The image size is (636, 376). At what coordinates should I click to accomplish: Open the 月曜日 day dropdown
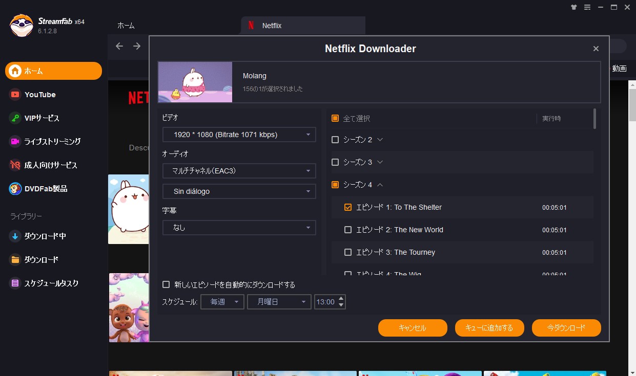[279, 302]
